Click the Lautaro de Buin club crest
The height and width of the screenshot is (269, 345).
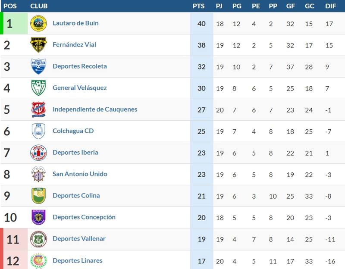click(x=38, y=23)
